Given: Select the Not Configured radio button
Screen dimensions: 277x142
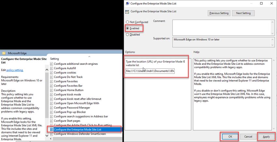Looking at the screenshot, I should pyautogui.click(x=127, y=22).
